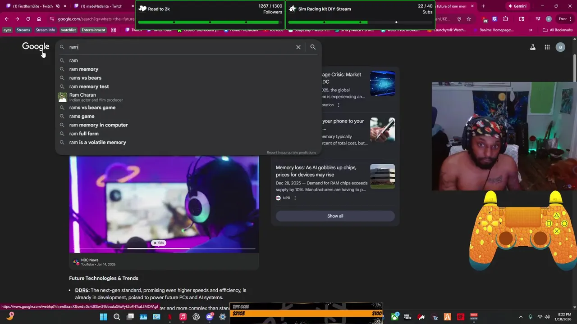Image resolution: width=577 pixels, height=324 pixels.
Task: Click the Sim Racing kit subs progress bar
Action: (360, 22)
